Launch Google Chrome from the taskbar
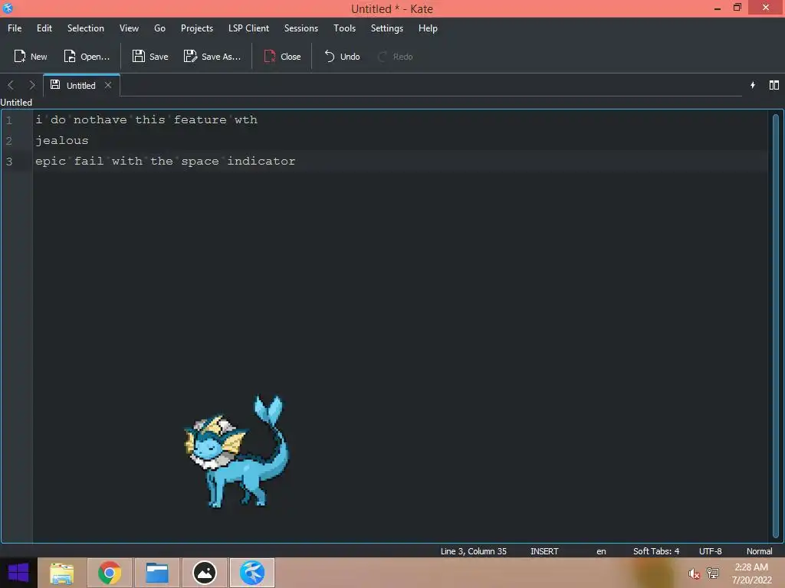Screen dimensions: 785x588 click(110, 573)
